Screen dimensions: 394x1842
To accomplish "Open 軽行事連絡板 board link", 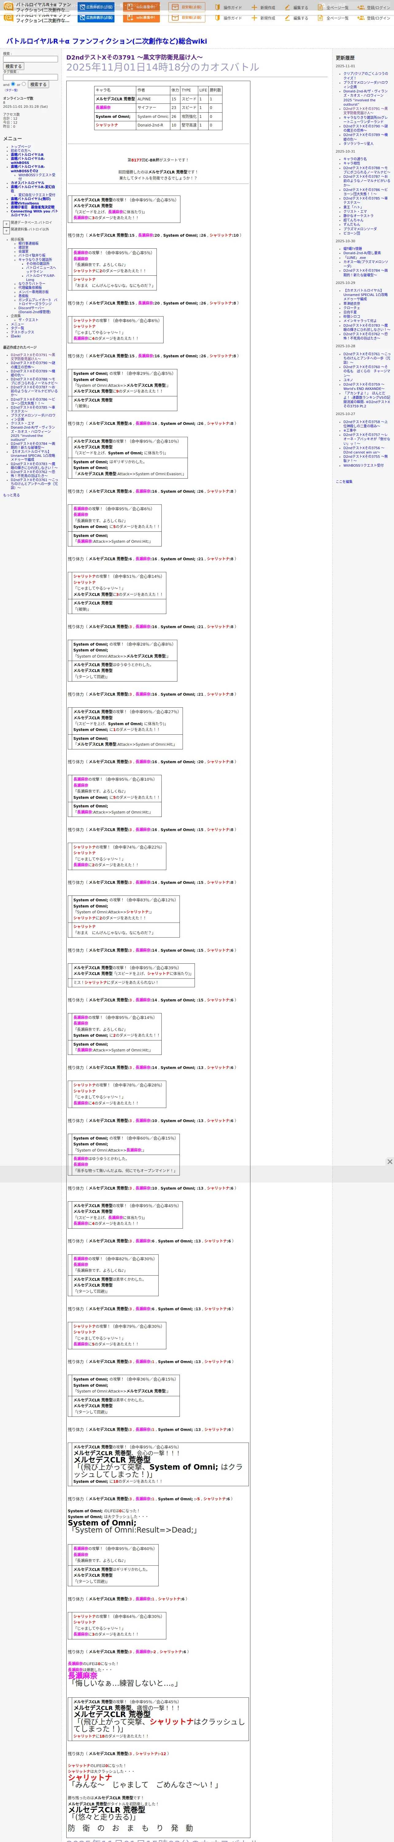I will (x=29, y=243).
